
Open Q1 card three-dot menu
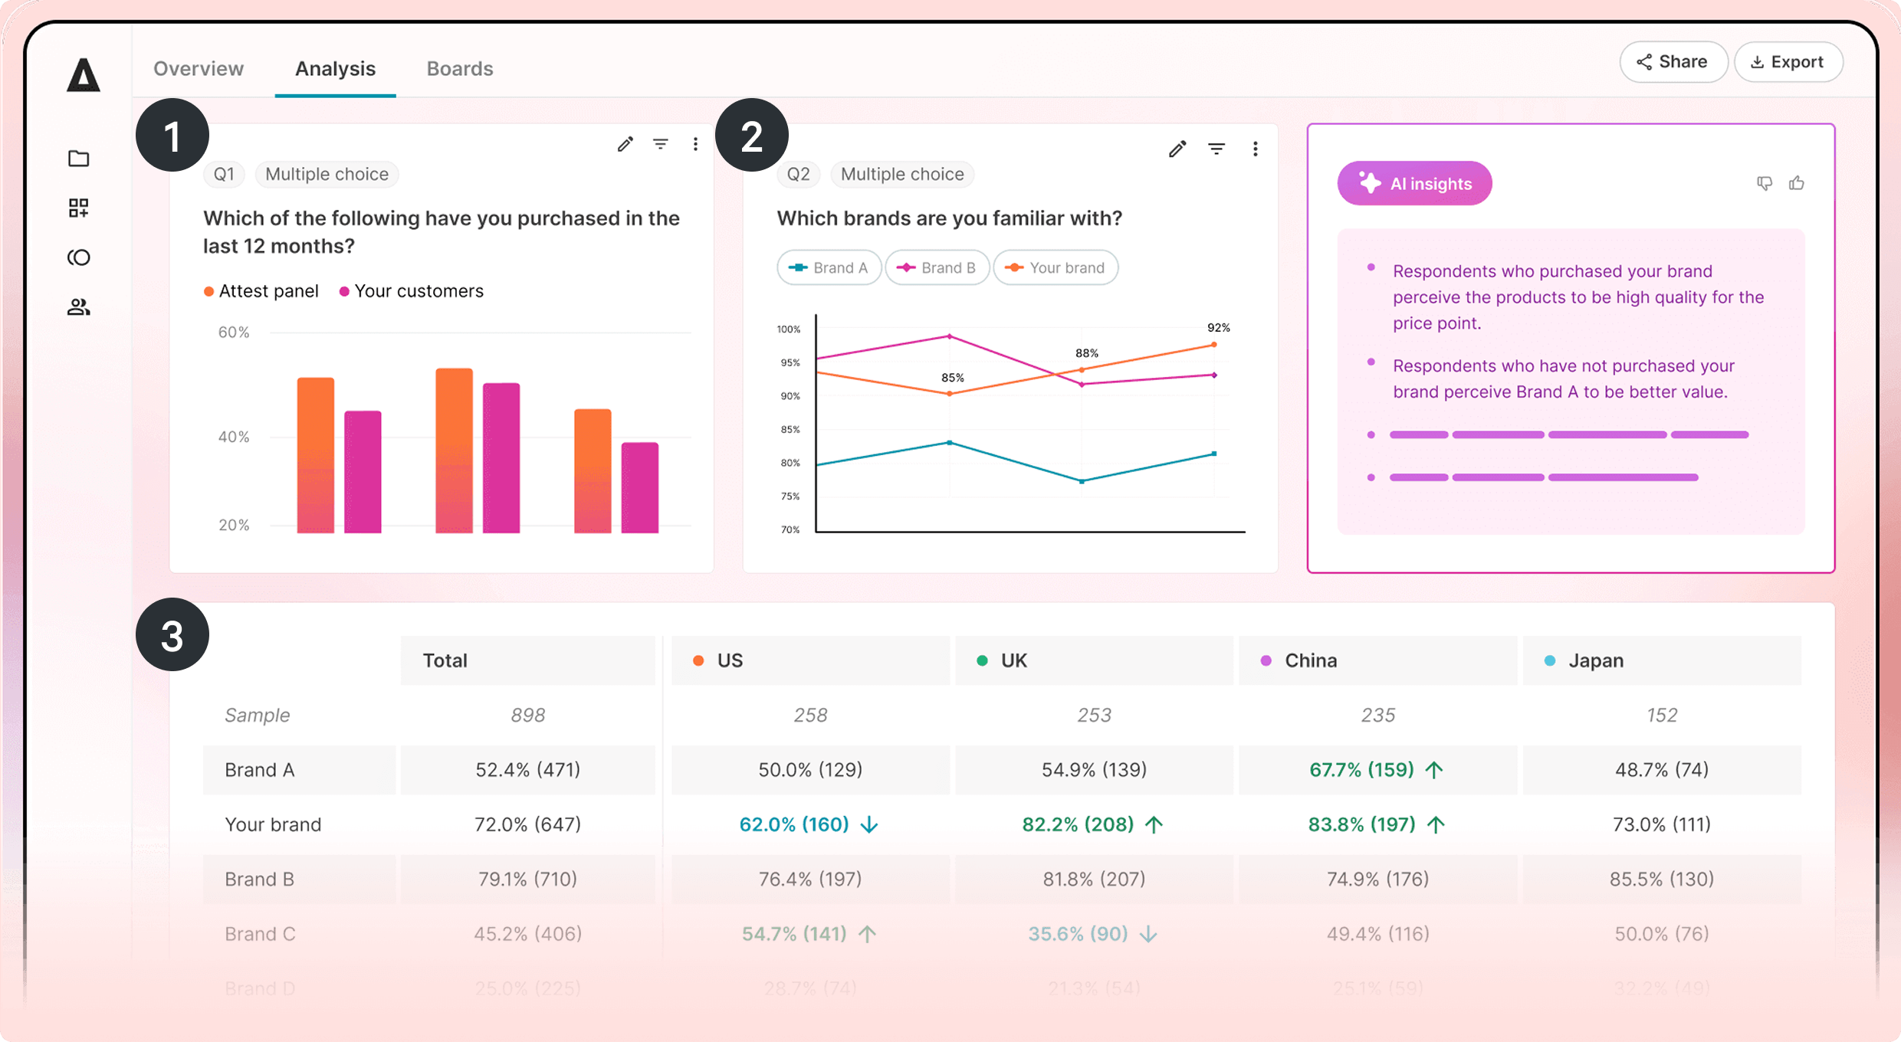(x=695, y=144)
